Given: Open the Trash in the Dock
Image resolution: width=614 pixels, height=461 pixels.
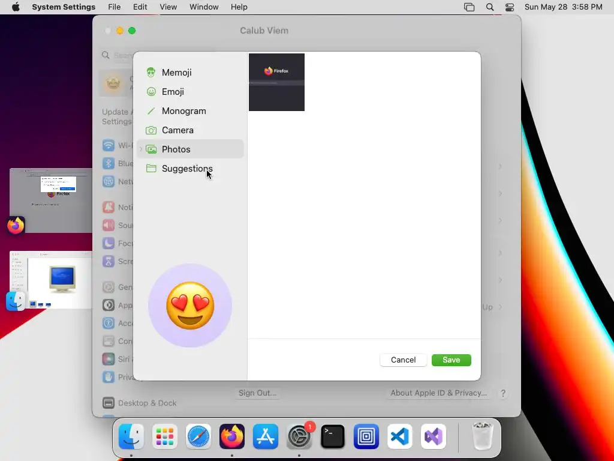Looking at the screenshot, I should 483,436.
